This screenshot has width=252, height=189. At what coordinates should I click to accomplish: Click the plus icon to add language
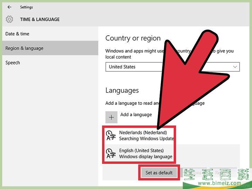(x=111, y=117)
